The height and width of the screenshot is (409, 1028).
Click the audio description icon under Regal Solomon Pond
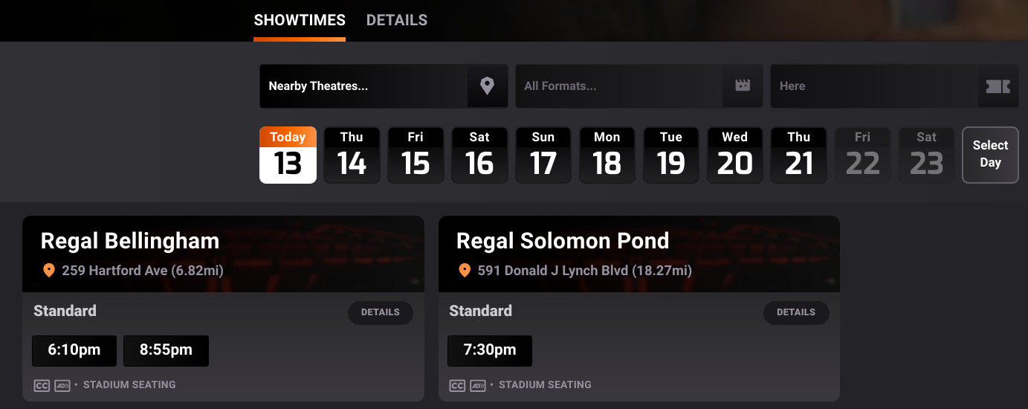478,385
